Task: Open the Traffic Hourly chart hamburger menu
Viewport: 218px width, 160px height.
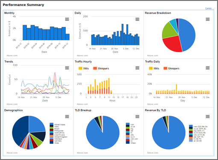Action: (137, 68)
